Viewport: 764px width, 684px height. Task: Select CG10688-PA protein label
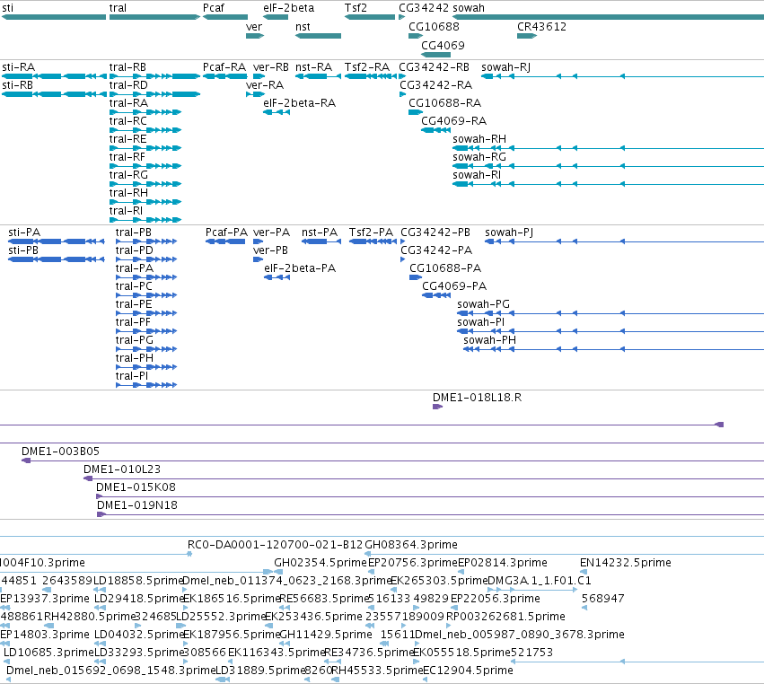(x=445, y=268)
